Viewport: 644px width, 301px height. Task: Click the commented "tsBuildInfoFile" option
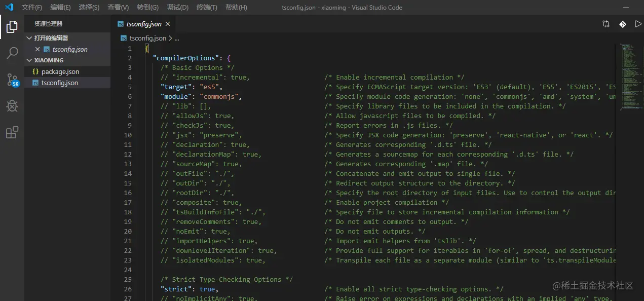[213, 212]
